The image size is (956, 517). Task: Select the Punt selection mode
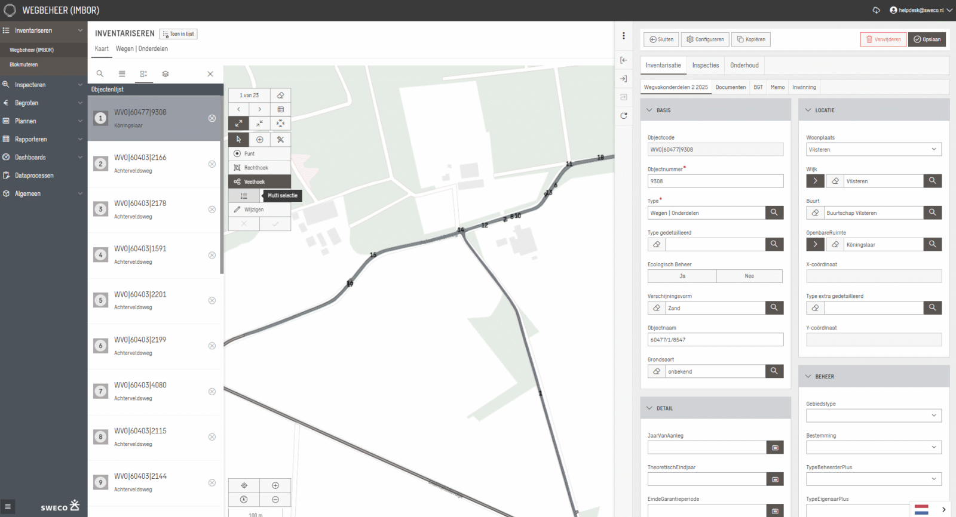point(259,153)
